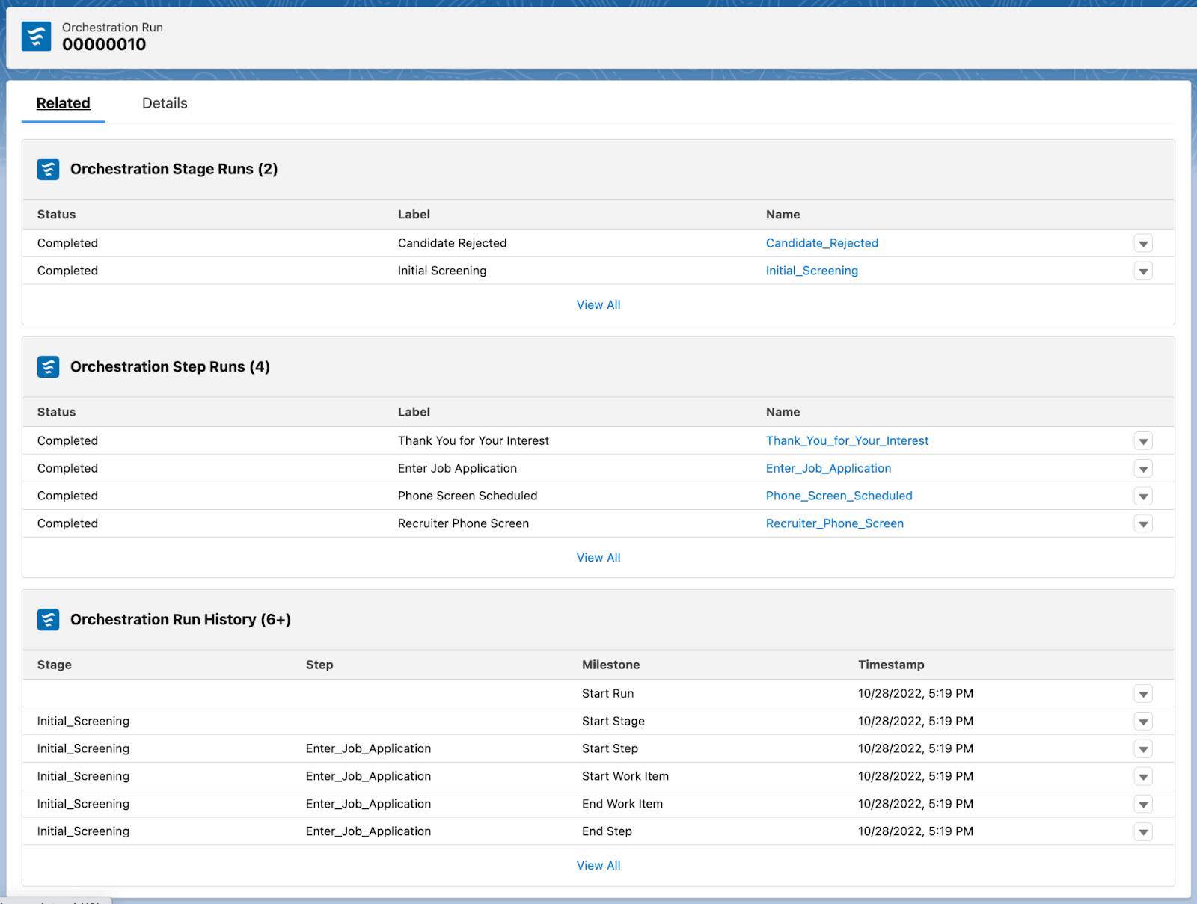
Task: Open row actions menu for Candidate_Rejected
Action: pyautogui.click(x=1143, y=243)
